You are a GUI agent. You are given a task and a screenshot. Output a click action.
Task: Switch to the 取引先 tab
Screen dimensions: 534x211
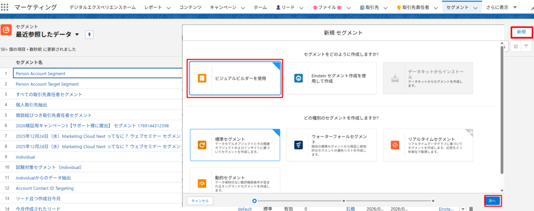pos(370,7)
